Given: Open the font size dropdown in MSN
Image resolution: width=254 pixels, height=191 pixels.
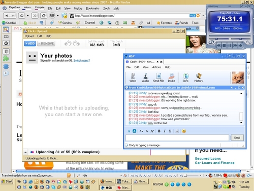Looking at the screenshot, I should (141, 131).
